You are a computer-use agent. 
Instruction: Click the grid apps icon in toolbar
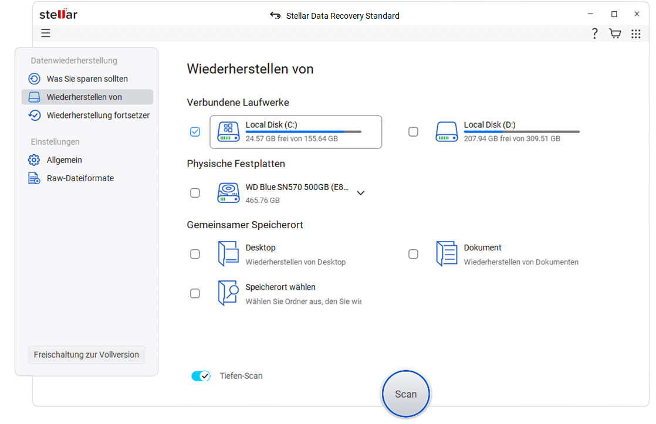tap(635, 33)
